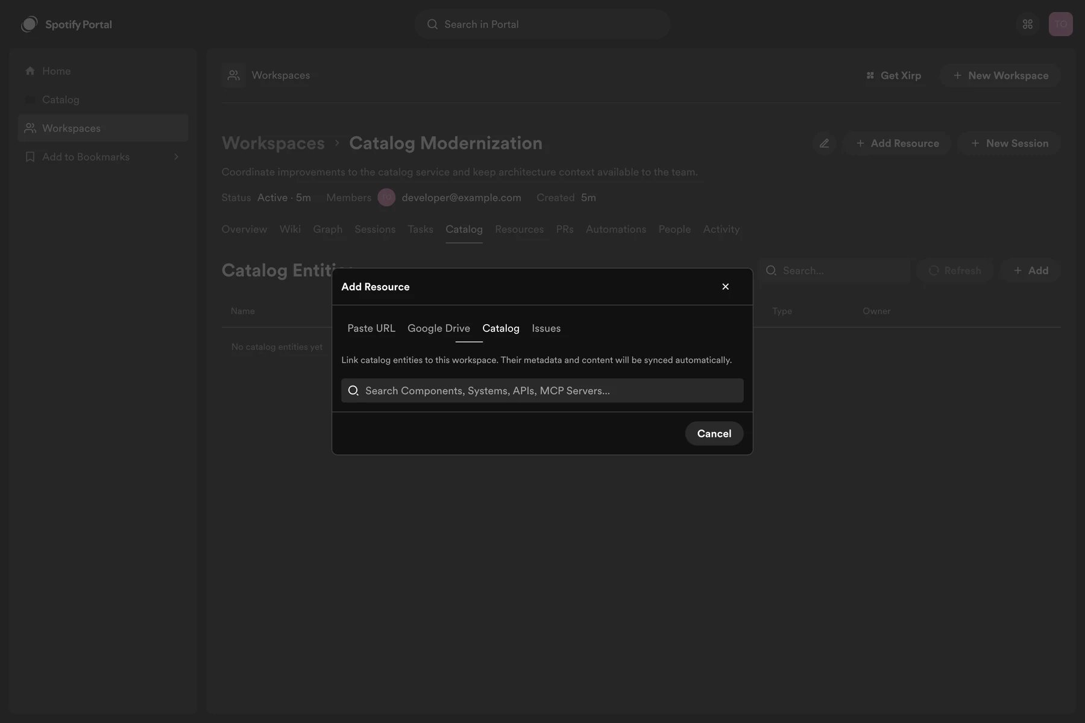1085x723 pixels.
Task: Open the Activity workspace tab
Action: tap(721, 230)
